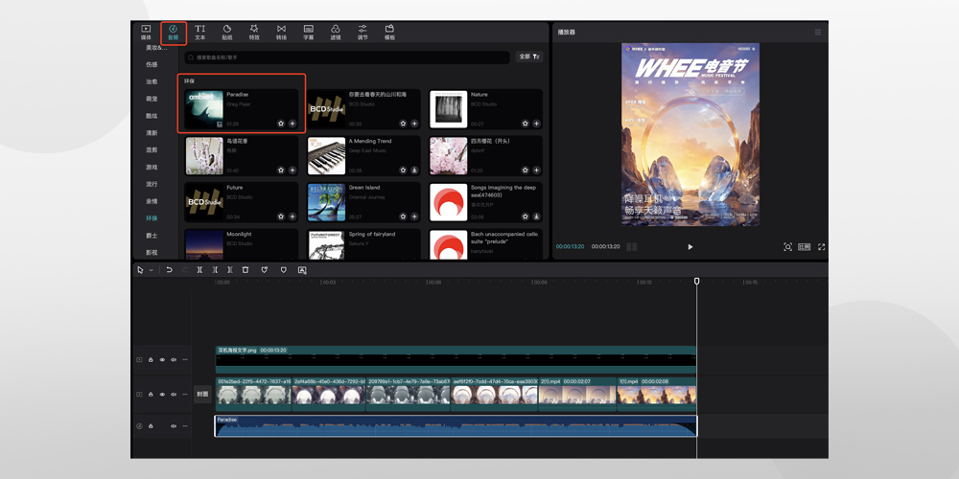Screen dimensions: 959x479
Task: Favorite the Paradise track with star
Action: pyautogui.click(x=281, y=124)
